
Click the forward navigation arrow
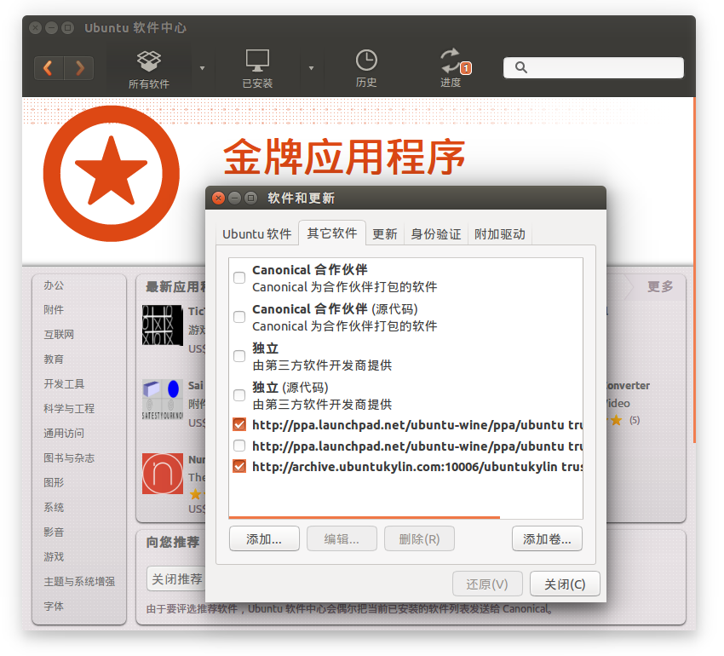click(x=79, y=68)
